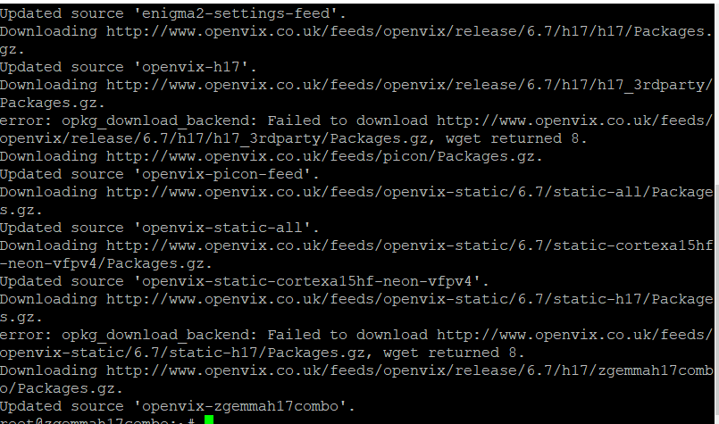Click the h17_3rdparty download URL on the Downloading line
The image size is (719, 424).
[x=409, y=86]
